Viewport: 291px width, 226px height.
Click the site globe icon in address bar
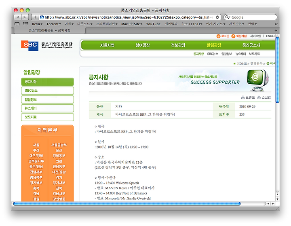pos(42,17)
